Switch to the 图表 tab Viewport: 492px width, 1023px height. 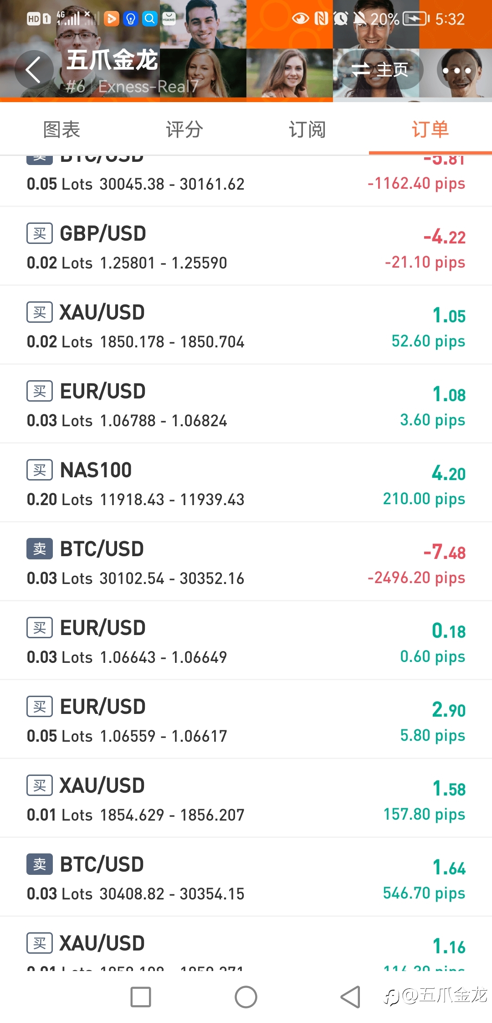point(61,129)
